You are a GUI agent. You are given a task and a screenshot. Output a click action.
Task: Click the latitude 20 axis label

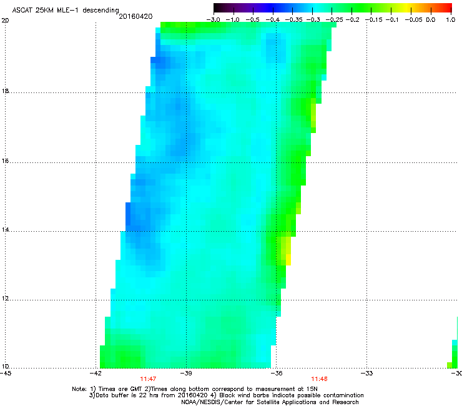click(5, 21)
